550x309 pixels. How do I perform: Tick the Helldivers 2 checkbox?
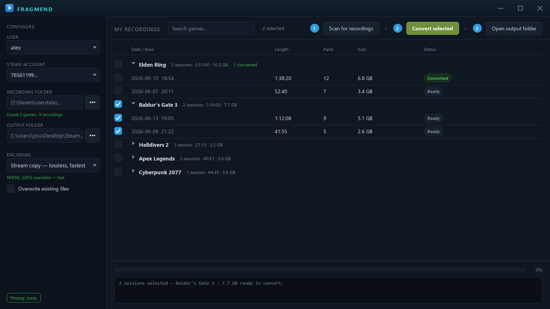(118, 144)
